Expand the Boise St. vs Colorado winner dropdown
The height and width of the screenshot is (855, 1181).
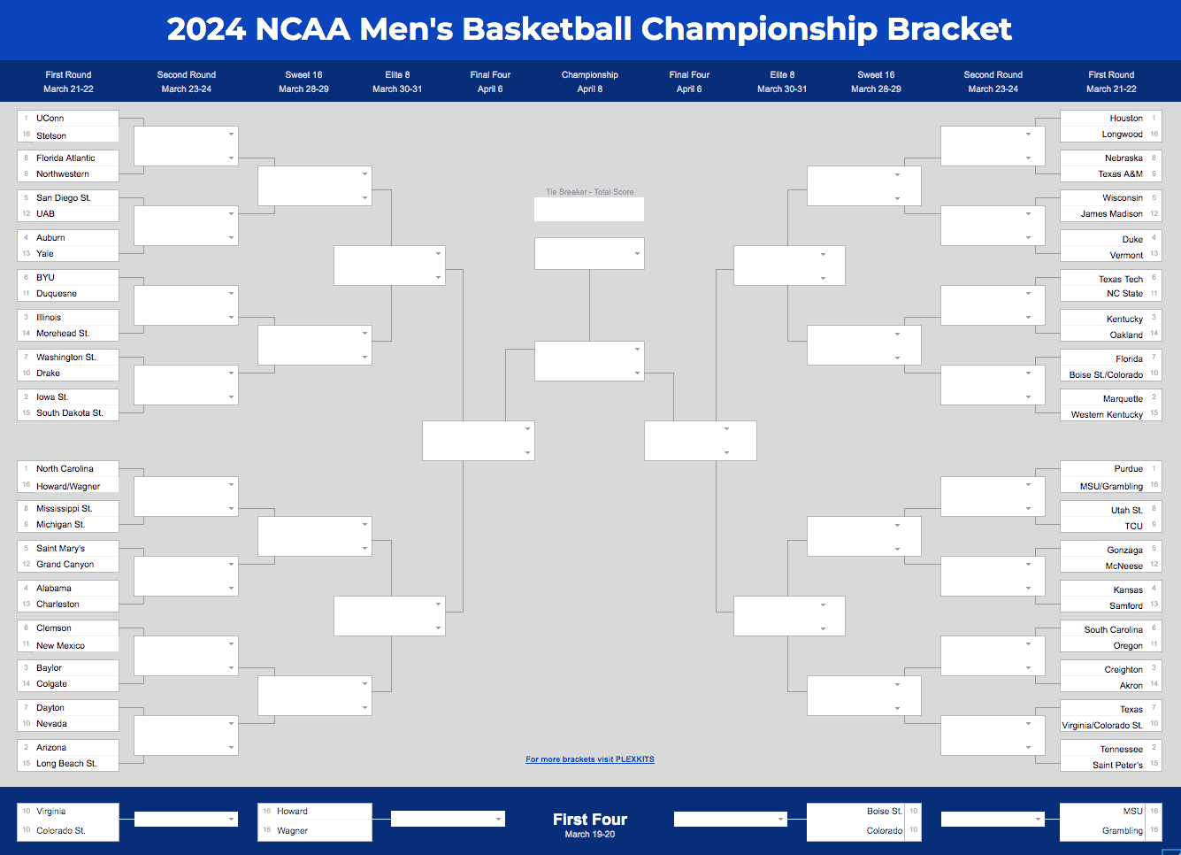pos(730,820)
